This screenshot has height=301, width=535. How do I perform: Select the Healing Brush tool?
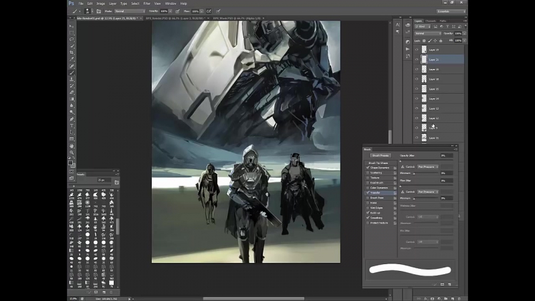click(72, 66)
